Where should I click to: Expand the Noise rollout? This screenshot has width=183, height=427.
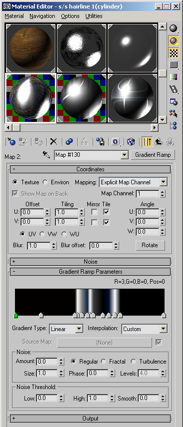coord(90,262)
